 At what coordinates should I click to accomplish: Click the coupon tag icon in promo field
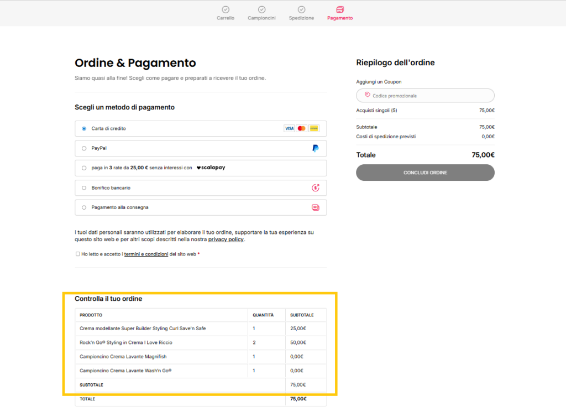(x=366, y=96)
